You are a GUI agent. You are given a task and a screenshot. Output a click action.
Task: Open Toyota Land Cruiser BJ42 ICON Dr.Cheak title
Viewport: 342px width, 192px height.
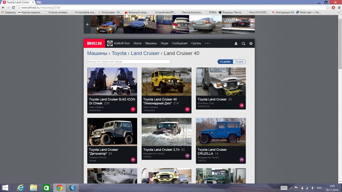point(112,101)
